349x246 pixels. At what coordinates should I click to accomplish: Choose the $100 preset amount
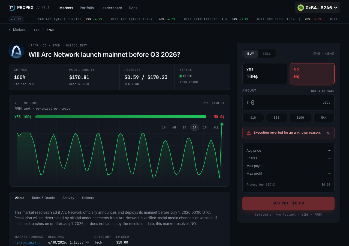point(300,118)
